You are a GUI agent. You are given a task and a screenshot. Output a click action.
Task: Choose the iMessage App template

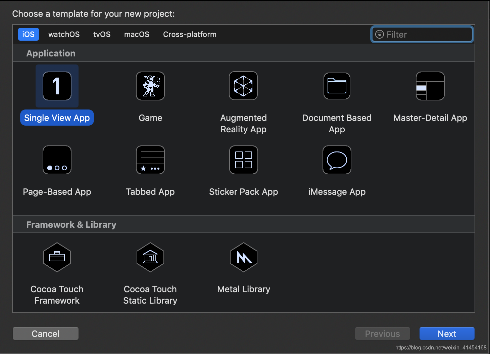point(337,160)
